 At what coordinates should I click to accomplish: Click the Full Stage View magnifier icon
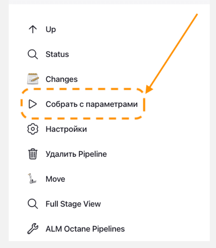32,204
